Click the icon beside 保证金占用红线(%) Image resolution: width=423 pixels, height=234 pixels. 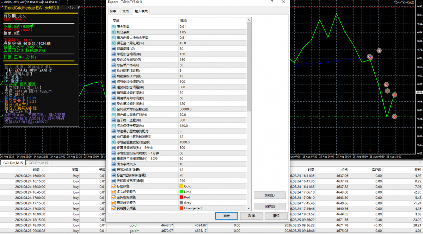(x=114, y=43)
